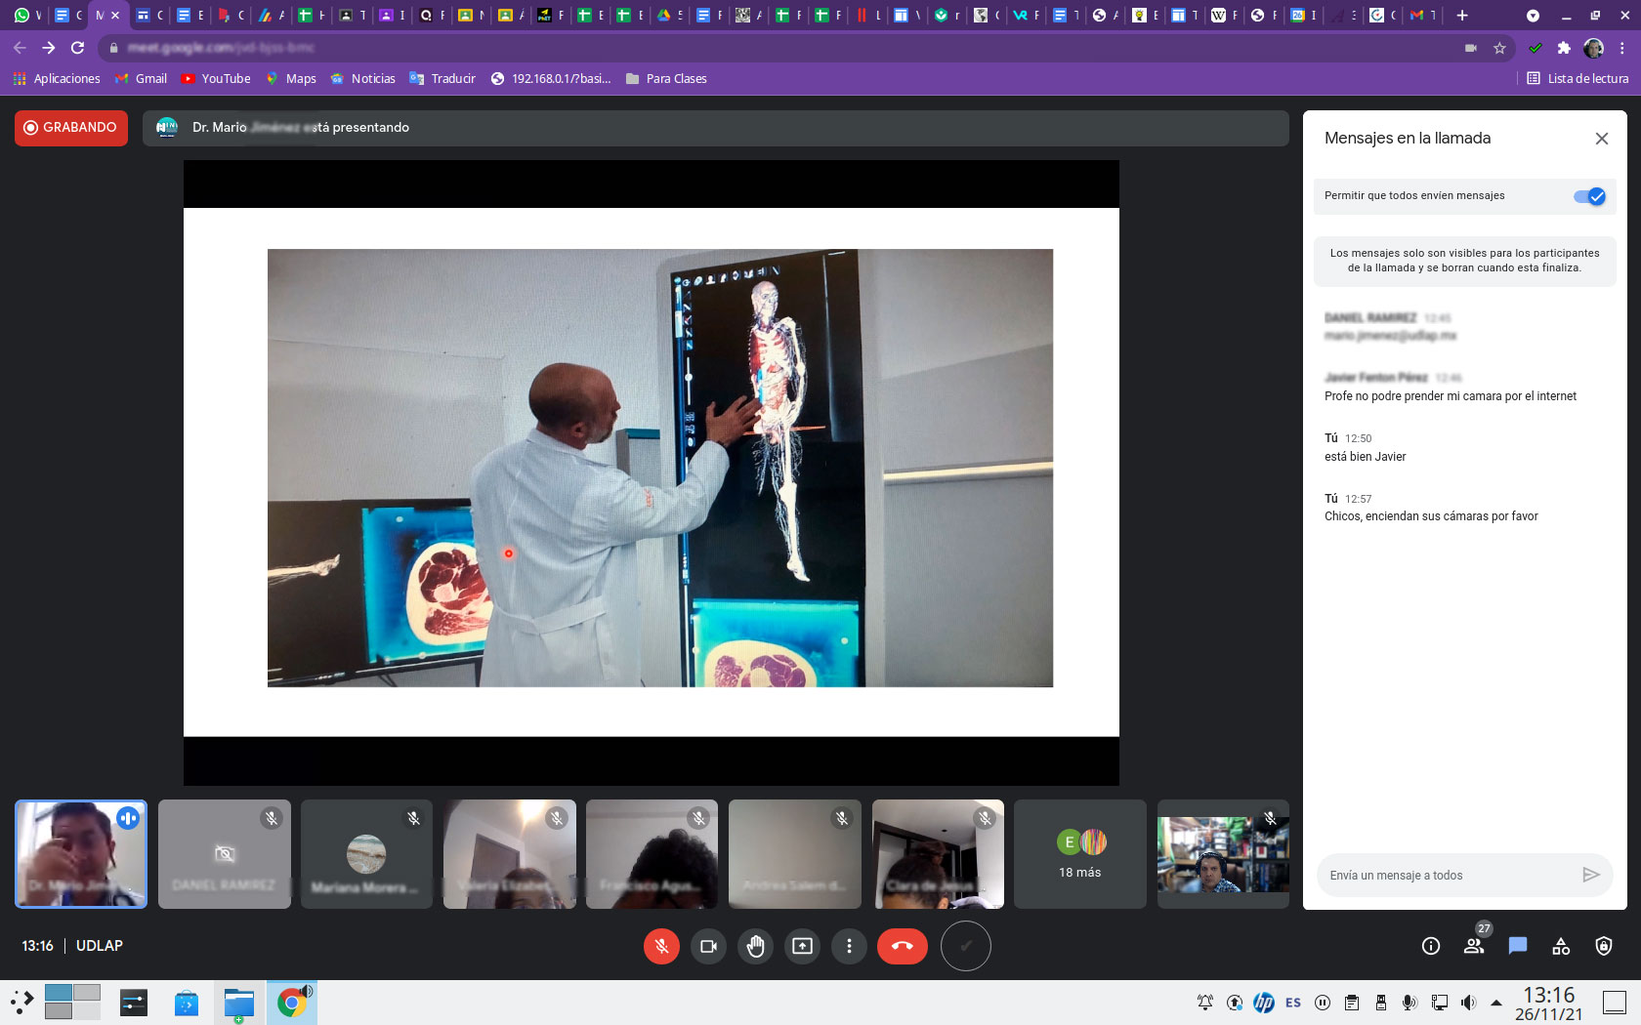Open the Traducir bookmark
The width and height of the screenshot is (1641, 1025).
point(442,79)
